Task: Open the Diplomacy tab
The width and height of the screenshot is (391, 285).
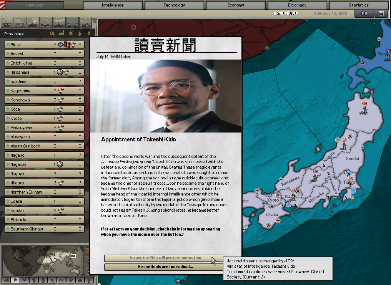Action: (x=297, y=5)
